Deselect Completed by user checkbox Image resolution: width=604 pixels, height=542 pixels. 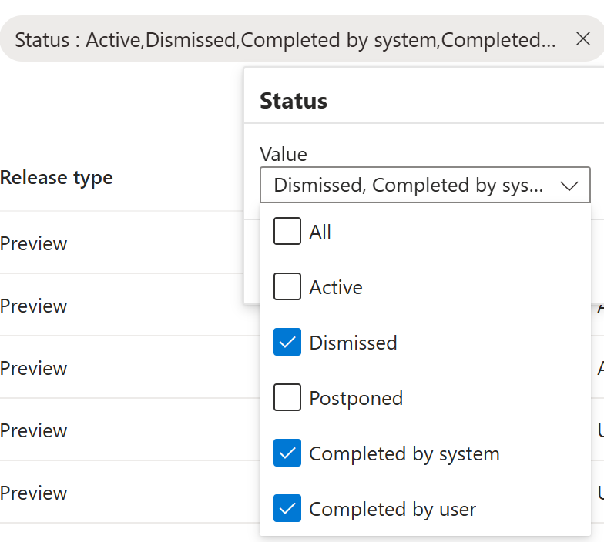287,509
